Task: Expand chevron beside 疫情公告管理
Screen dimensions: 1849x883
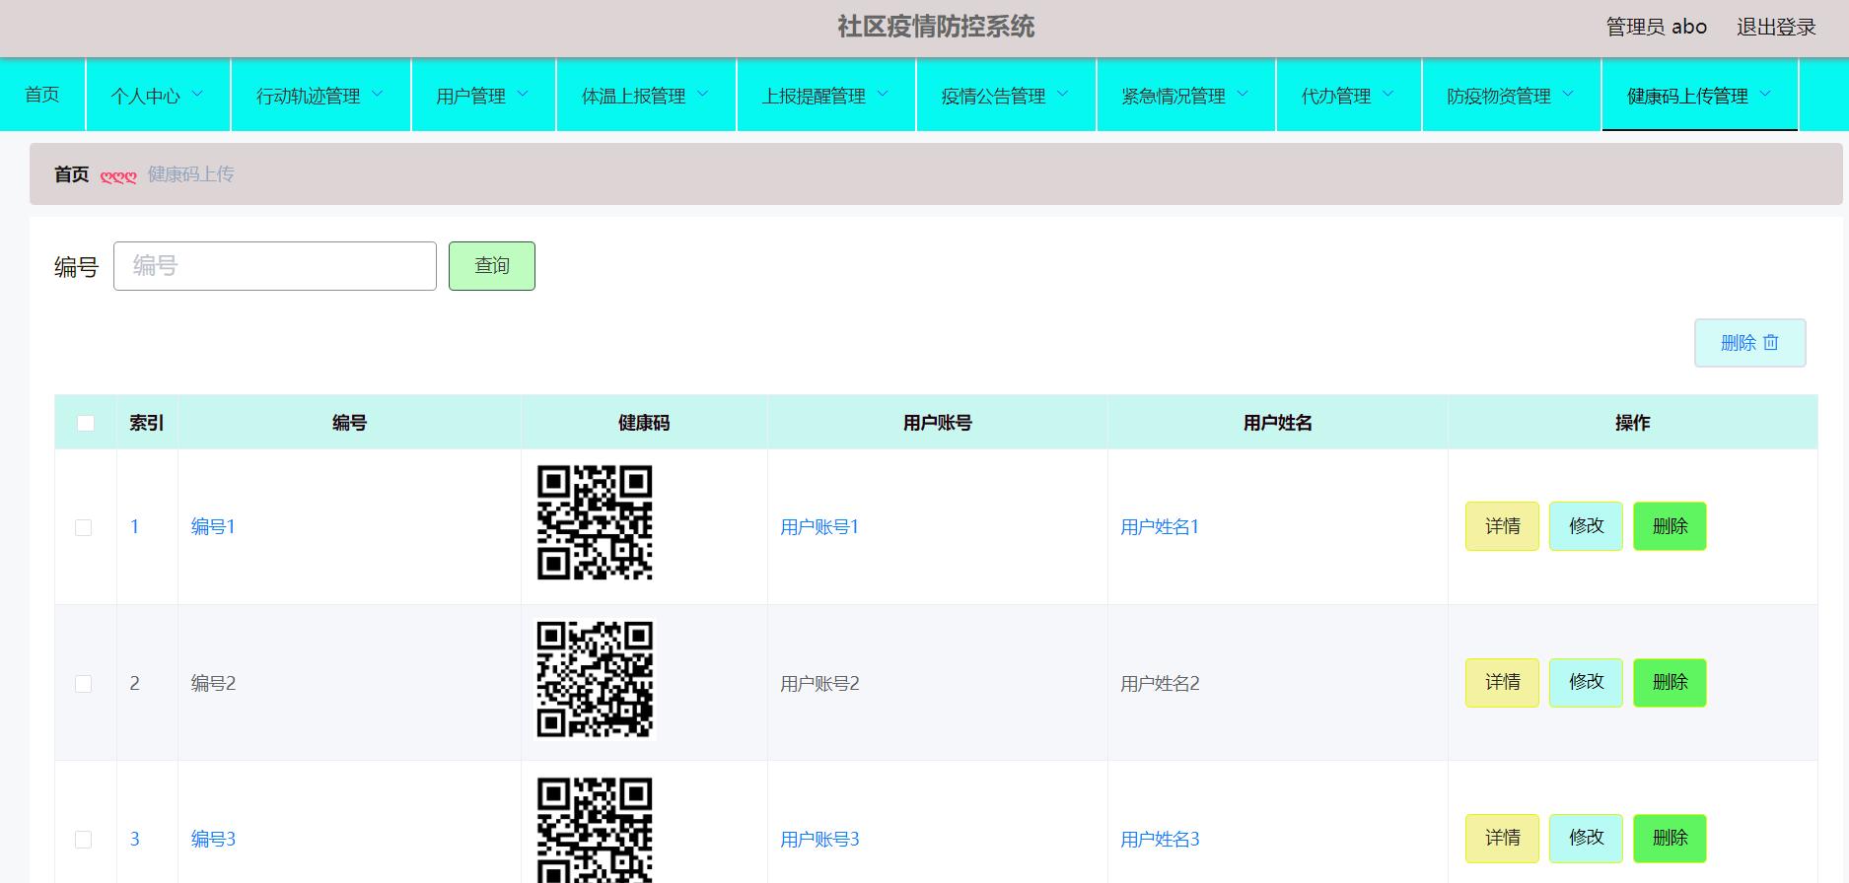Action: [1063, 95]
